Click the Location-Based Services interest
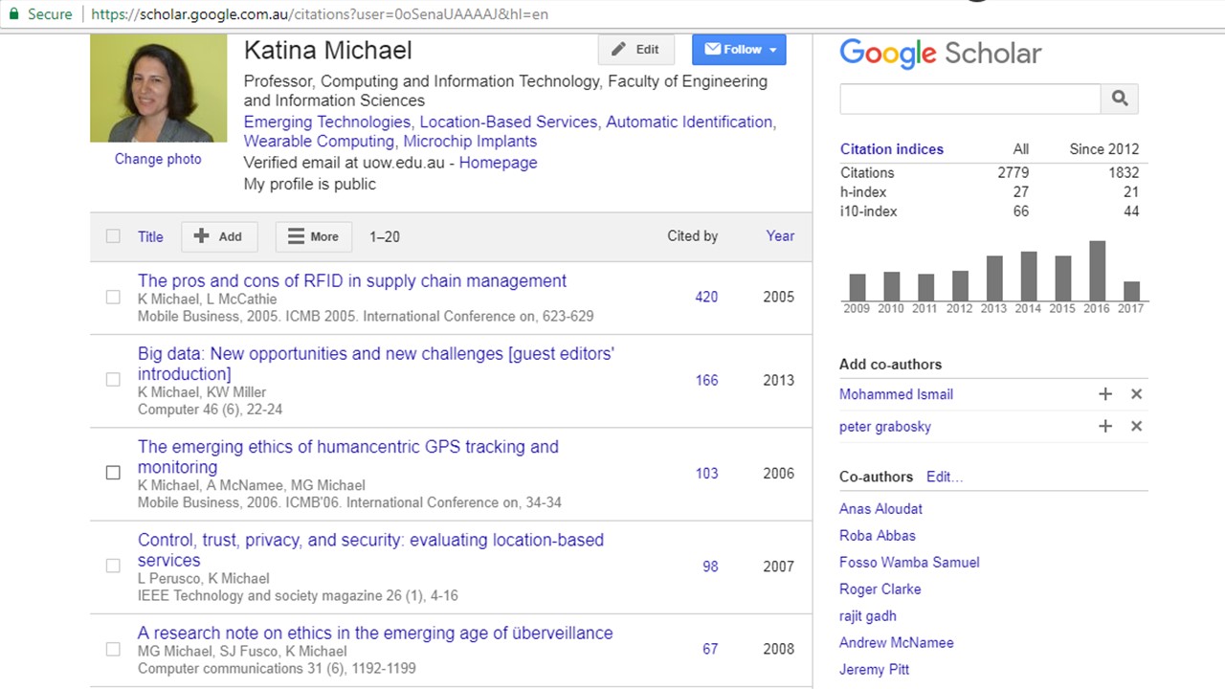Image resolution: width=1225 pixels, height=689 pixels. [x=508, y=122]
